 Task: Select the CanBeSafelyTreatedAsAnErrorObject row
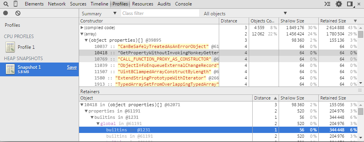point(218,46)
